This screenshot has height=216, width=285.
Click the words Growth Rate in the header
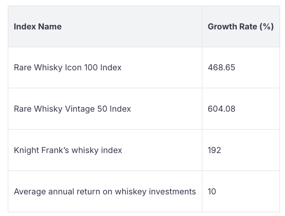[x=233, y=27]
